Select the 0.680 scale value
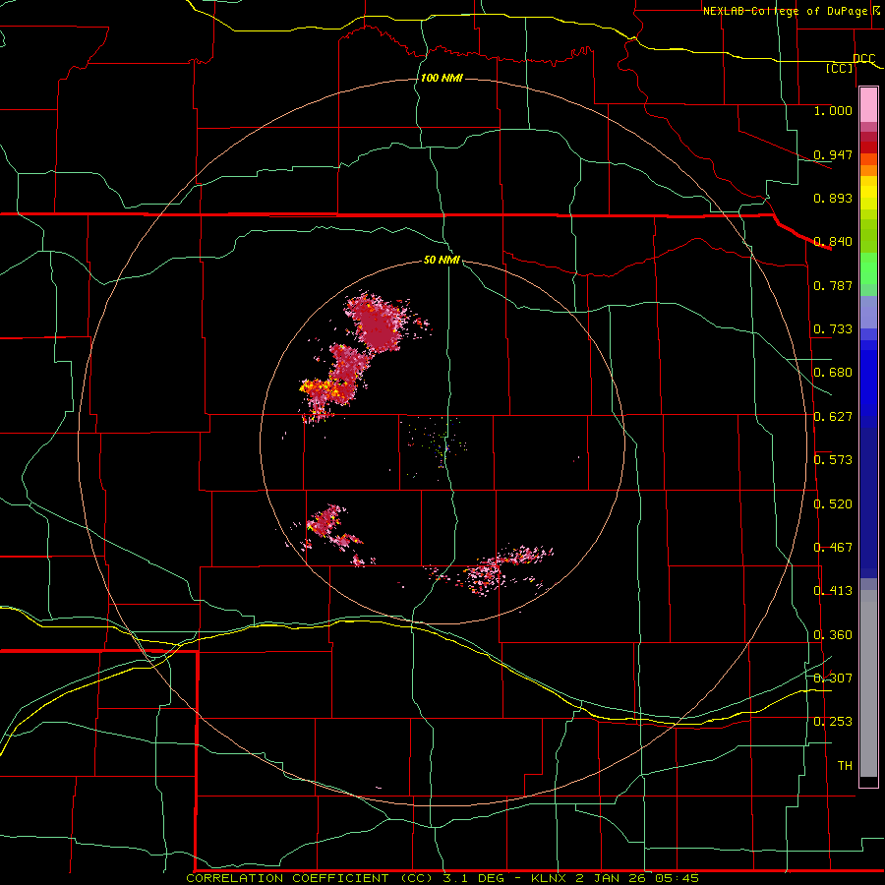The height and width of the screenshot is (885, 885). 833,373
